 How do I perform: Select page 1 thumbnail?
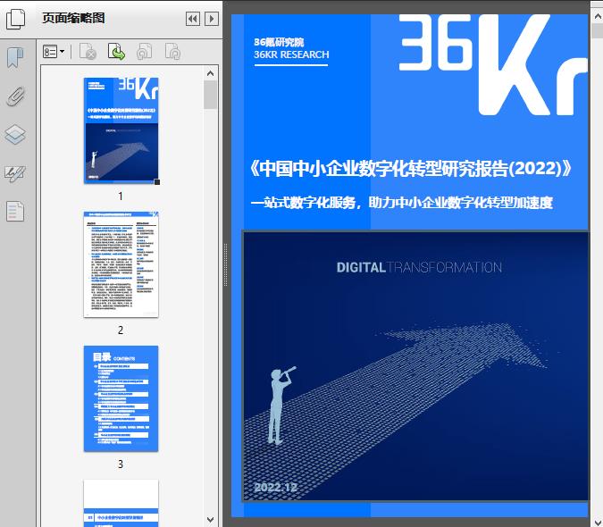coord(121,130)
